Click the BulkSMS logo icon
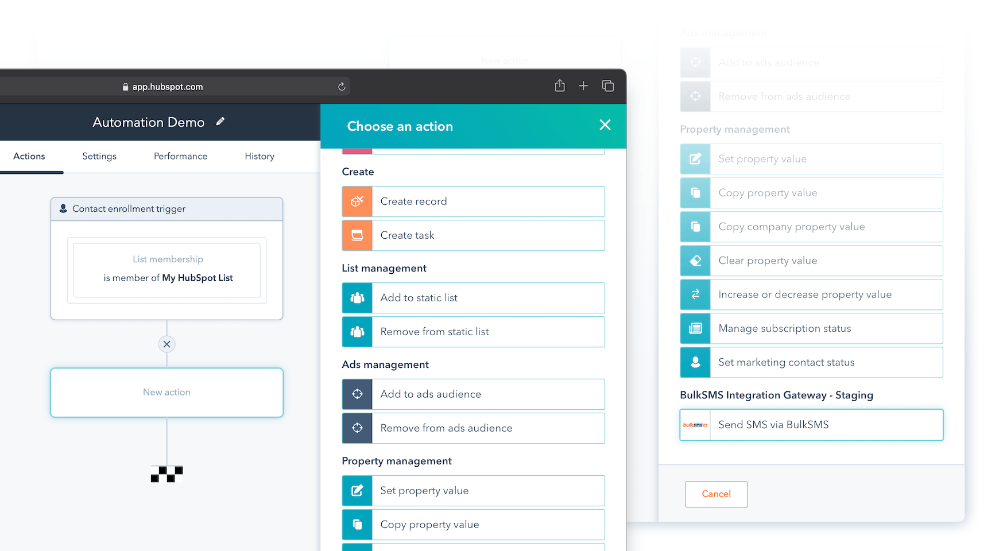 pos(695,425)
